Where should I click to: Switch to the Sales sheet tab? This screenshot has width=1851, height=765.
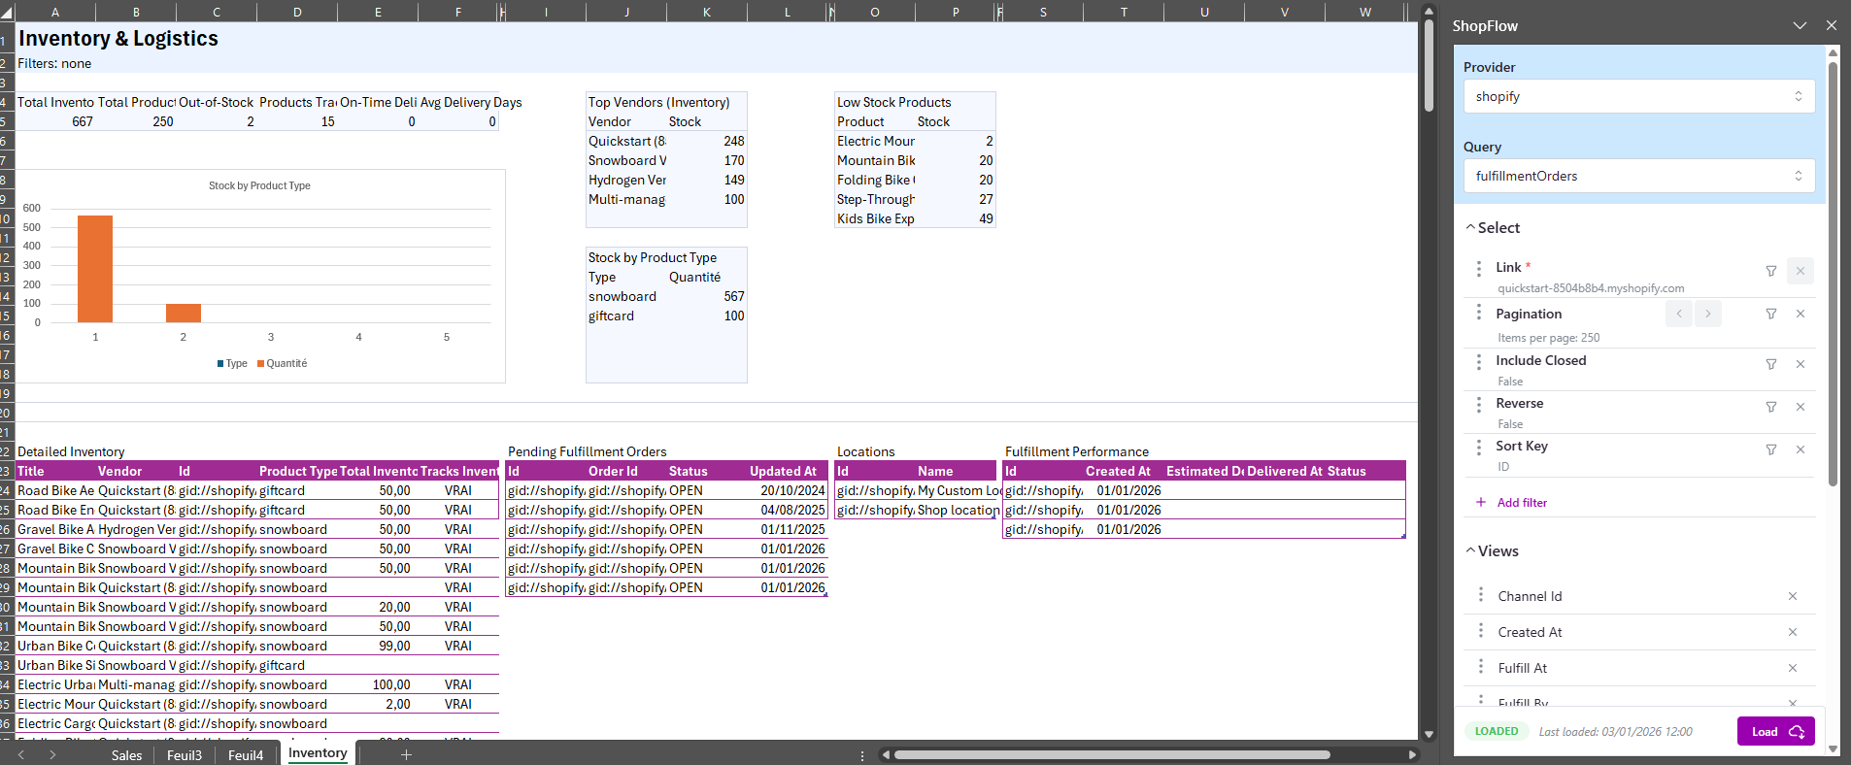click(126, 755)
